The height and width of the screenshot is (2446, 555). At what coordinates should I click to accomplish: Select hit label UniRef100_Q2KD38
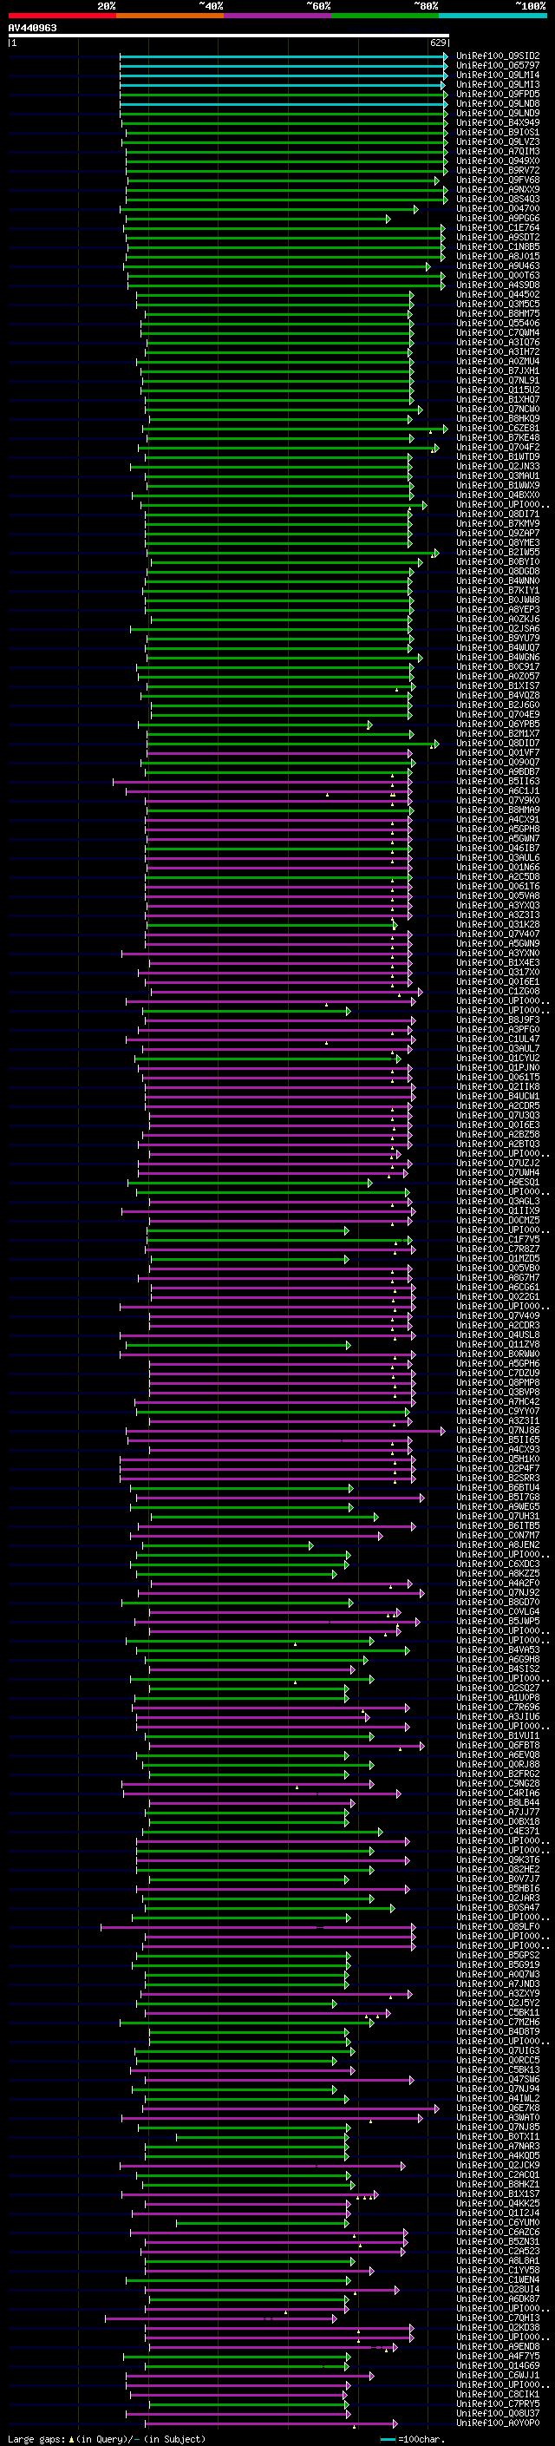(498, 2328)
